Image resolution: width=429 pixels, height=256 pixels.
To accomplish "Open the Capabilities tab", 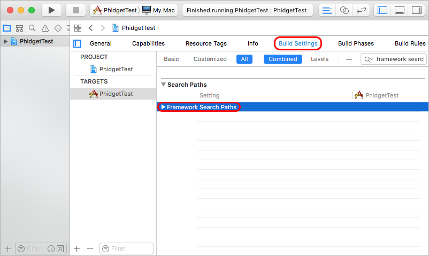I will pos(148,43).
